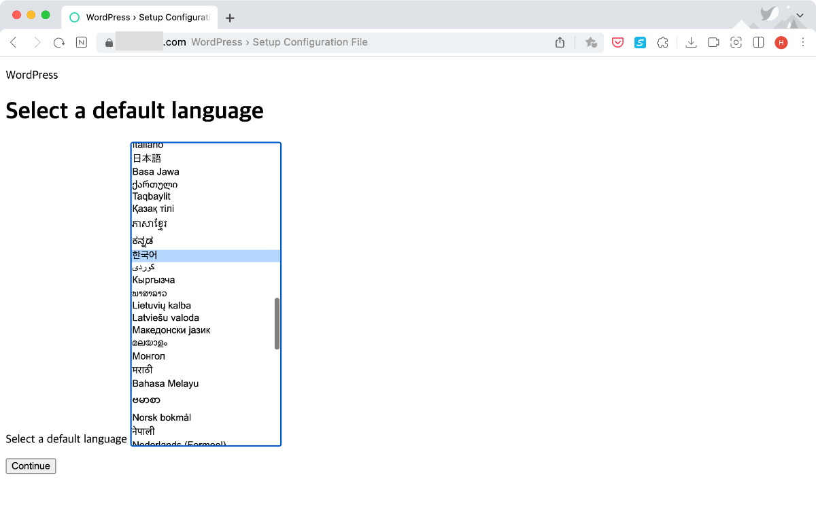Select Norsk bokmål language option
816x526 pixels.
click(x=206, y=417)
